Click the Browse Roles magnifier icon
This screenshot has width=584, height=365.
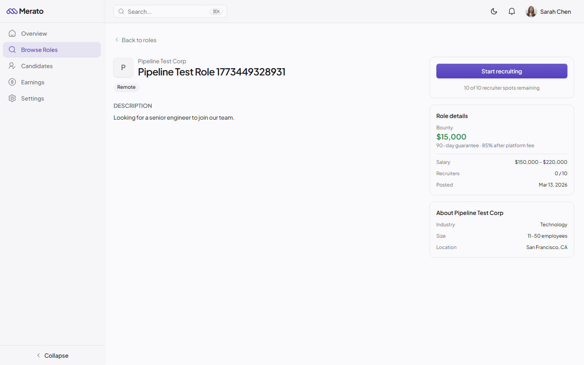pos(12,49)
